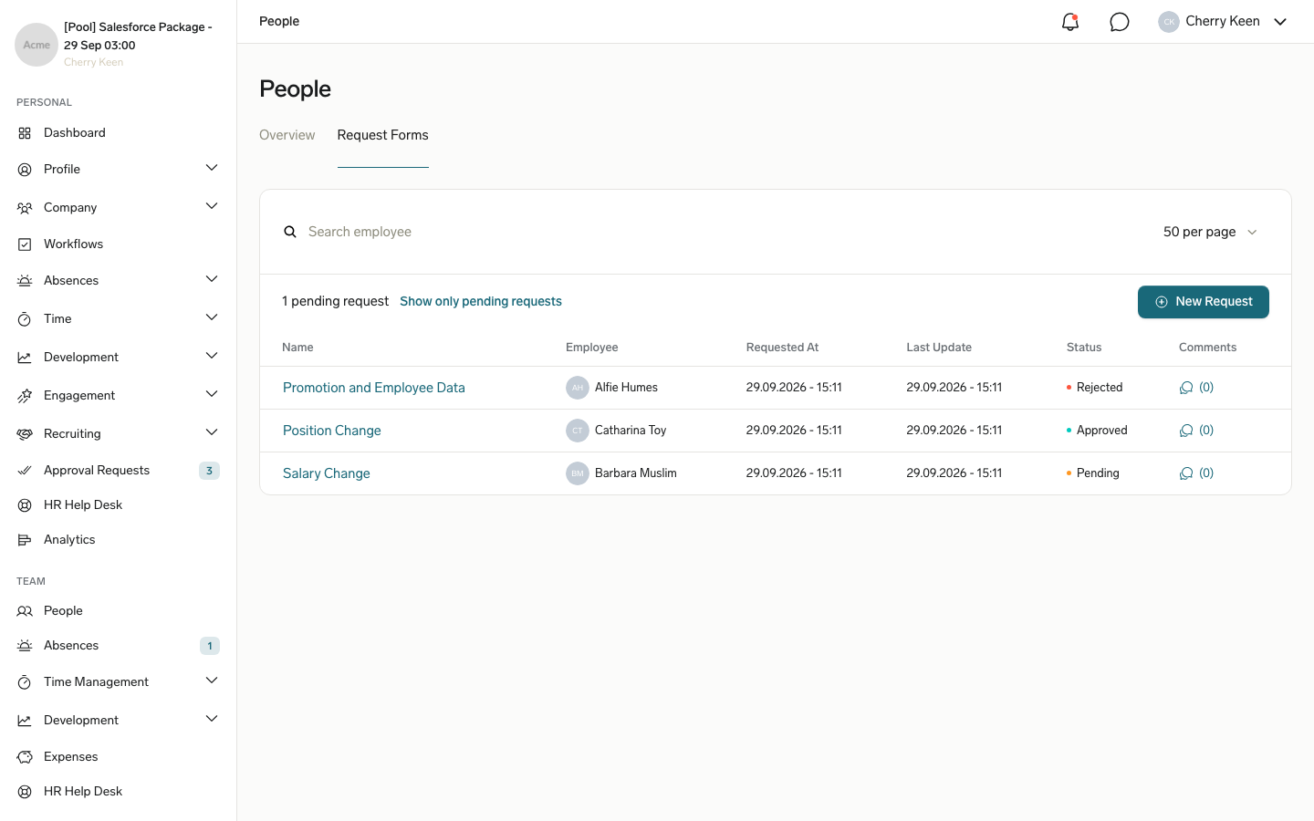Image resolution: width=1314 pixels, height=821 pixels.
Task: Click the Dashboard grid icon
Action: (x=25, y=133)
